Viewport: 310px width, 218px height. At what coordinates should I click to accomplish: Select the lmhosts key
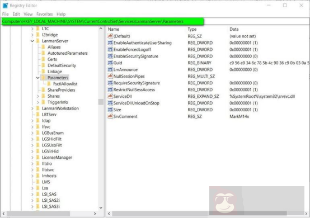coord(49,176)
